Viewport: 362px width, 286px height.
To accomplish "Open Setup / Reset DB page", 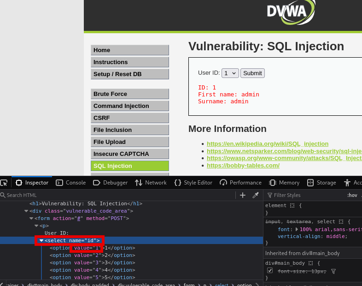I will pos(130,74).
